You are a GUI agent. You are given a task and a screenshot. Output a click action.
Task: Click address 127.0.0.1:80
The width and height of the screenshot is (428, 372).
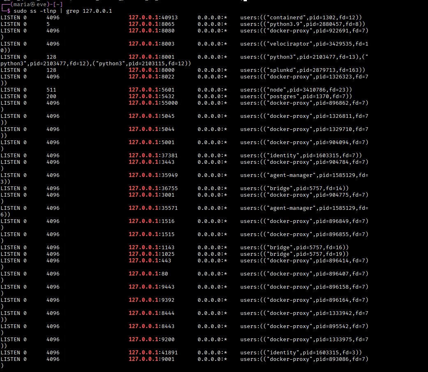[148, 273]
